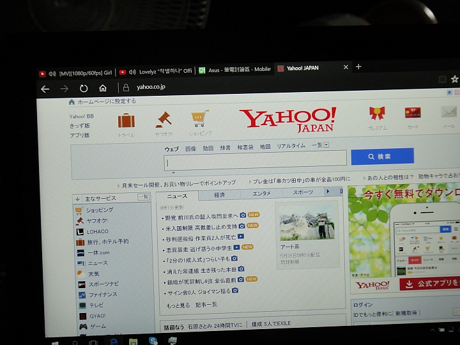Expand the 一覧 search category dropdown
The image size is (460, 345).
pos(320,145)
